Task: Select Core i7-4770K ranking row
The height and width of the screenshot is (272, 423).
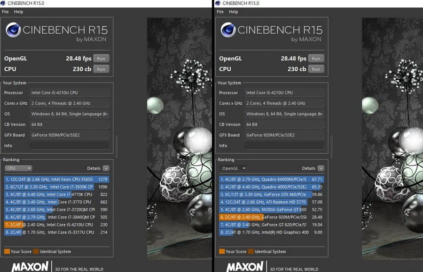Action: [x=57, y=195]
